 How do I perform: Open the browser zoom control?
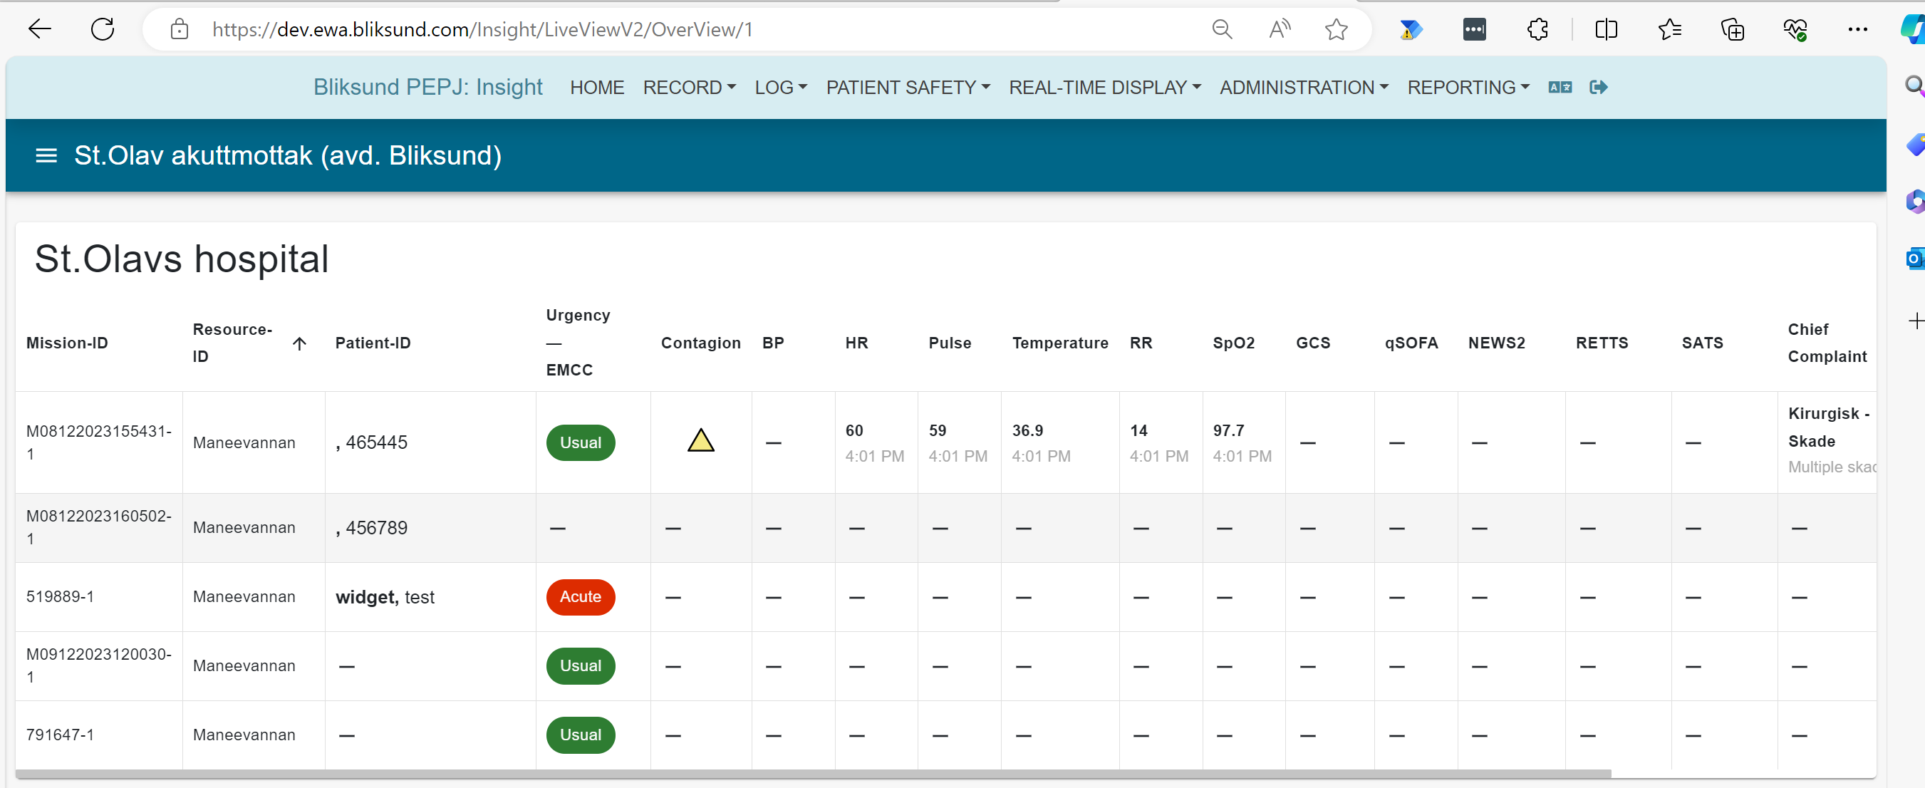[x=1222, y=29]
